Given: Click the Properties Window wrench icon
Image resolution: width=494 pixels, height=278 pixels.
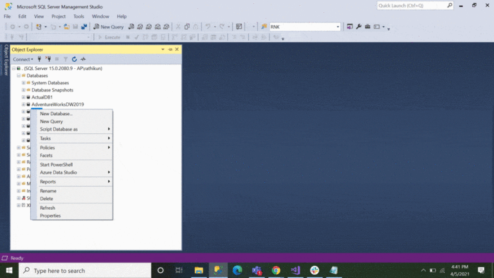Looking at the screenshot, I should click(x=358, y=27).
